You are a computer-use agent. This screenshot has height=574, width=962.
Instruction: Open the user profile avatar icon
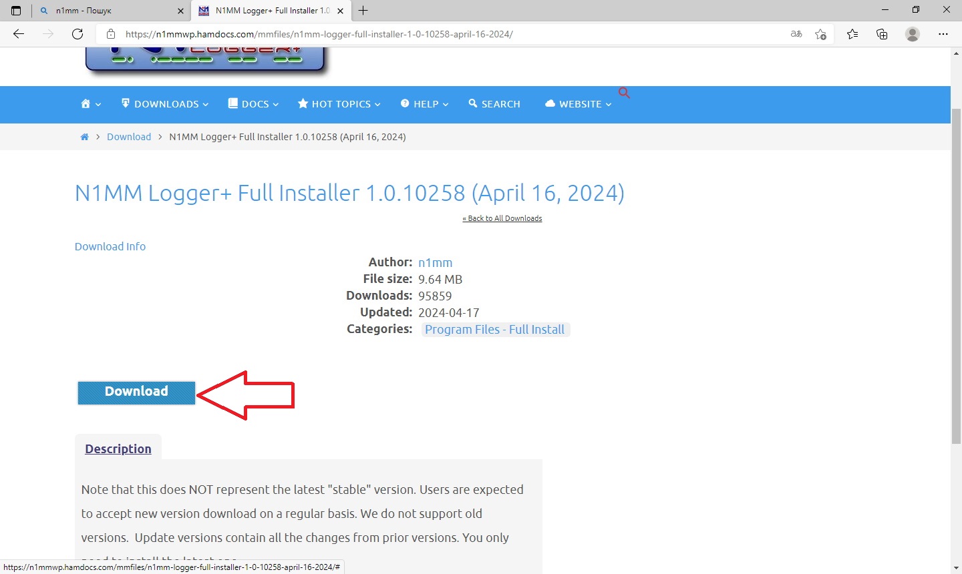tap(913, 34)
